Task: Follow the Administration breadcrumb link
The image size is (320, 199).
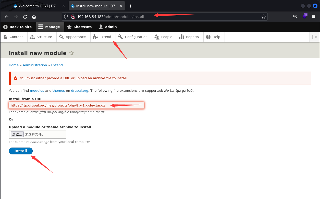Action: pyautogui.click(x=35, y=65)
